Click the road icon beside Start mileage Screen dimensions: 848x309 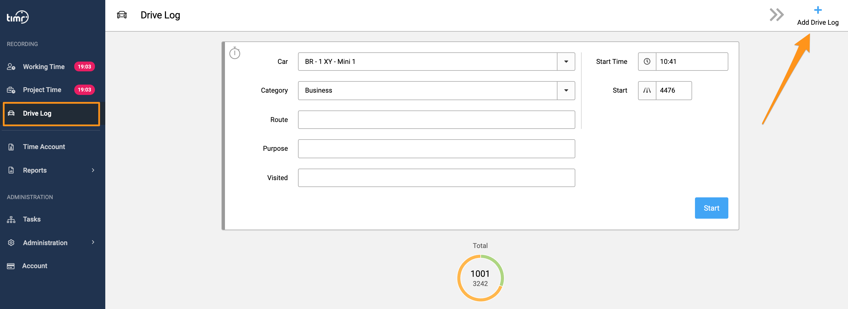(647, 91)
